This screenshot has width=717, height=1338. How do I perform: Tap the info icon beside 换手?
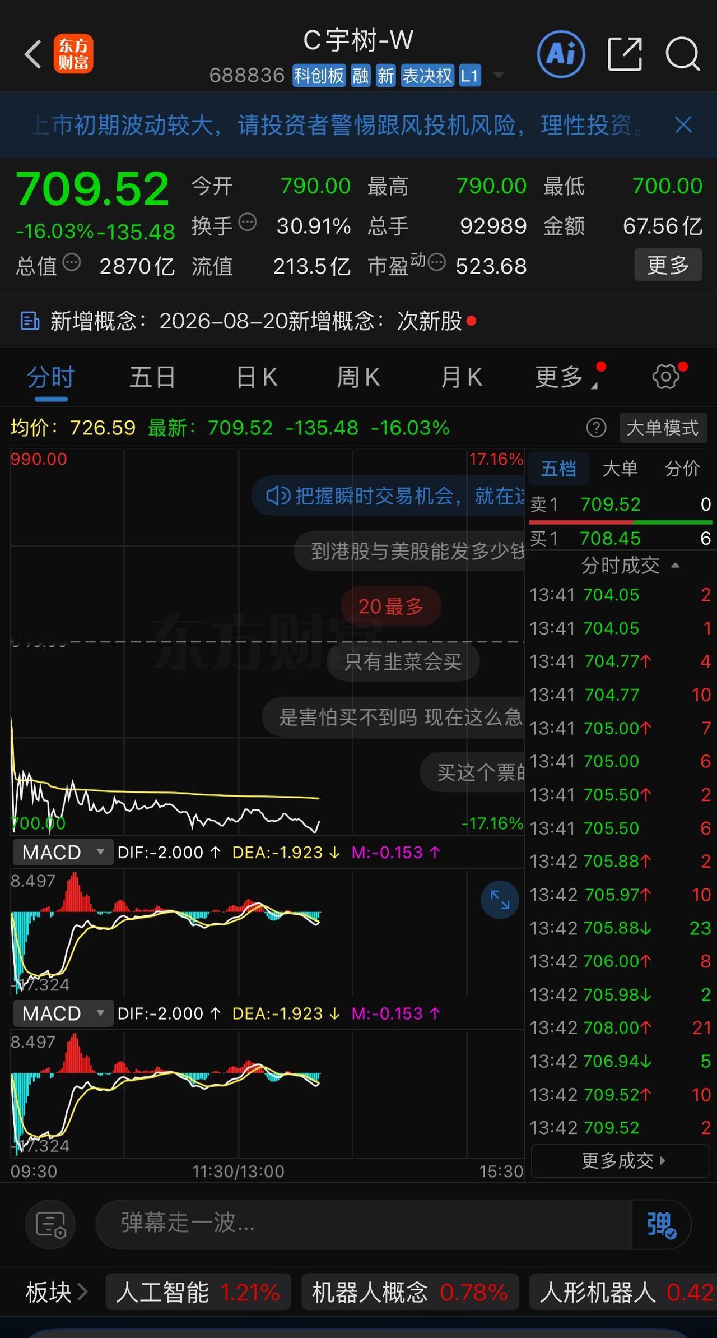(248, 223)
